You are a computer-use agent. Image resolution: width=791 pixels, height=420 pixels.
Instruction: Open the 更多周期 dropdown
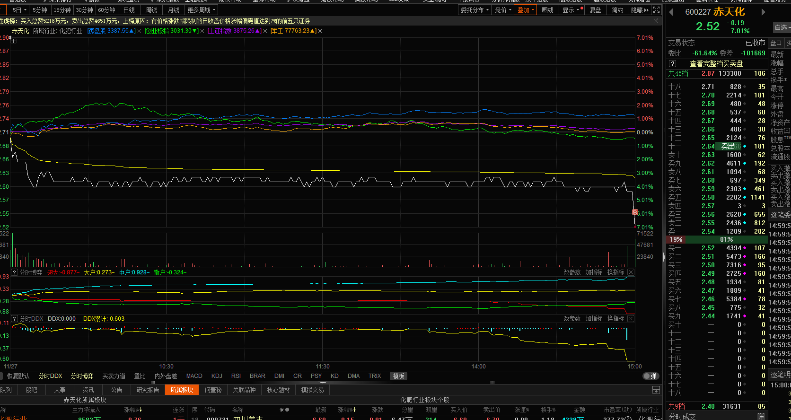(201, 10)
